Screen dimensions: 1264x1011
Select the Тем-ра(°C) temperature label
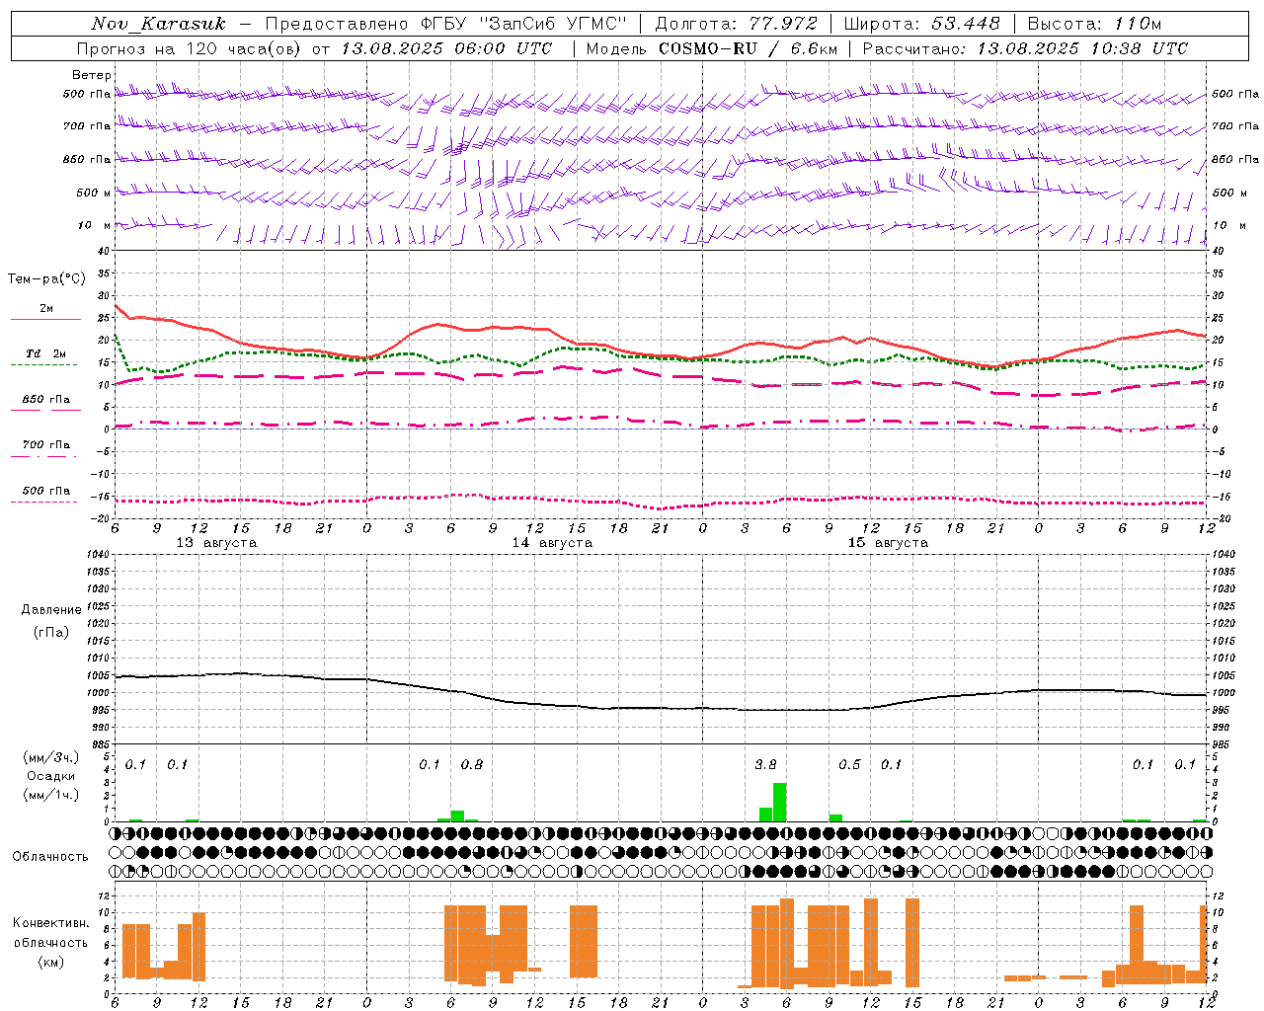click(x=46, y=279)
